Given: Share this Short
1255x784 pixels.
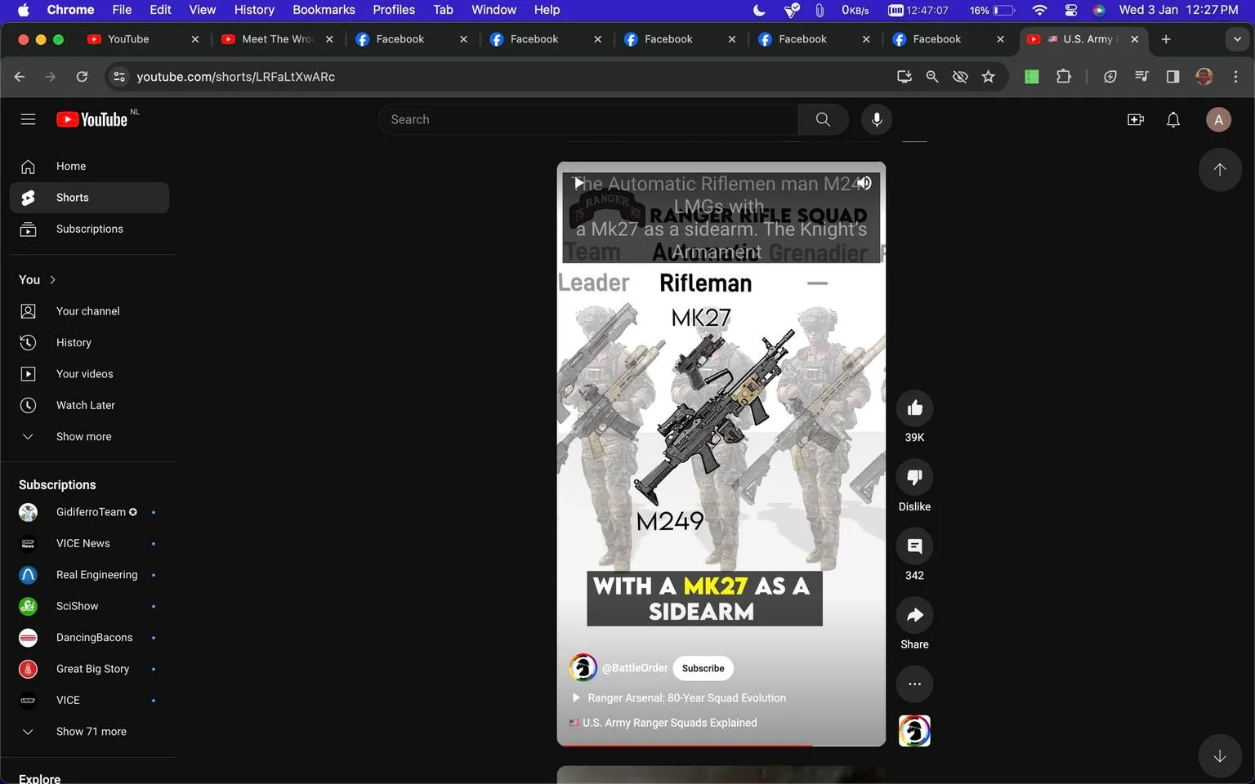Looking at the screenshot, I should coord(914,615).
